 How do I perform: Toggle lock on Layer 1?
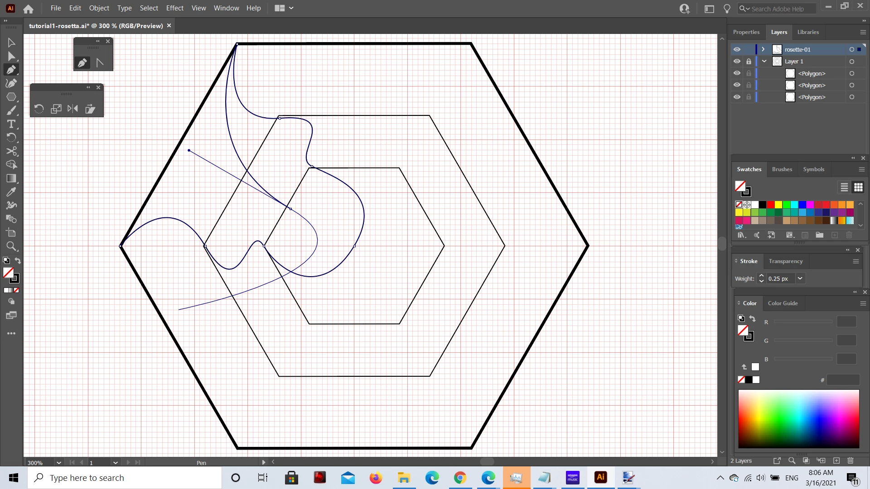[749, 61]
